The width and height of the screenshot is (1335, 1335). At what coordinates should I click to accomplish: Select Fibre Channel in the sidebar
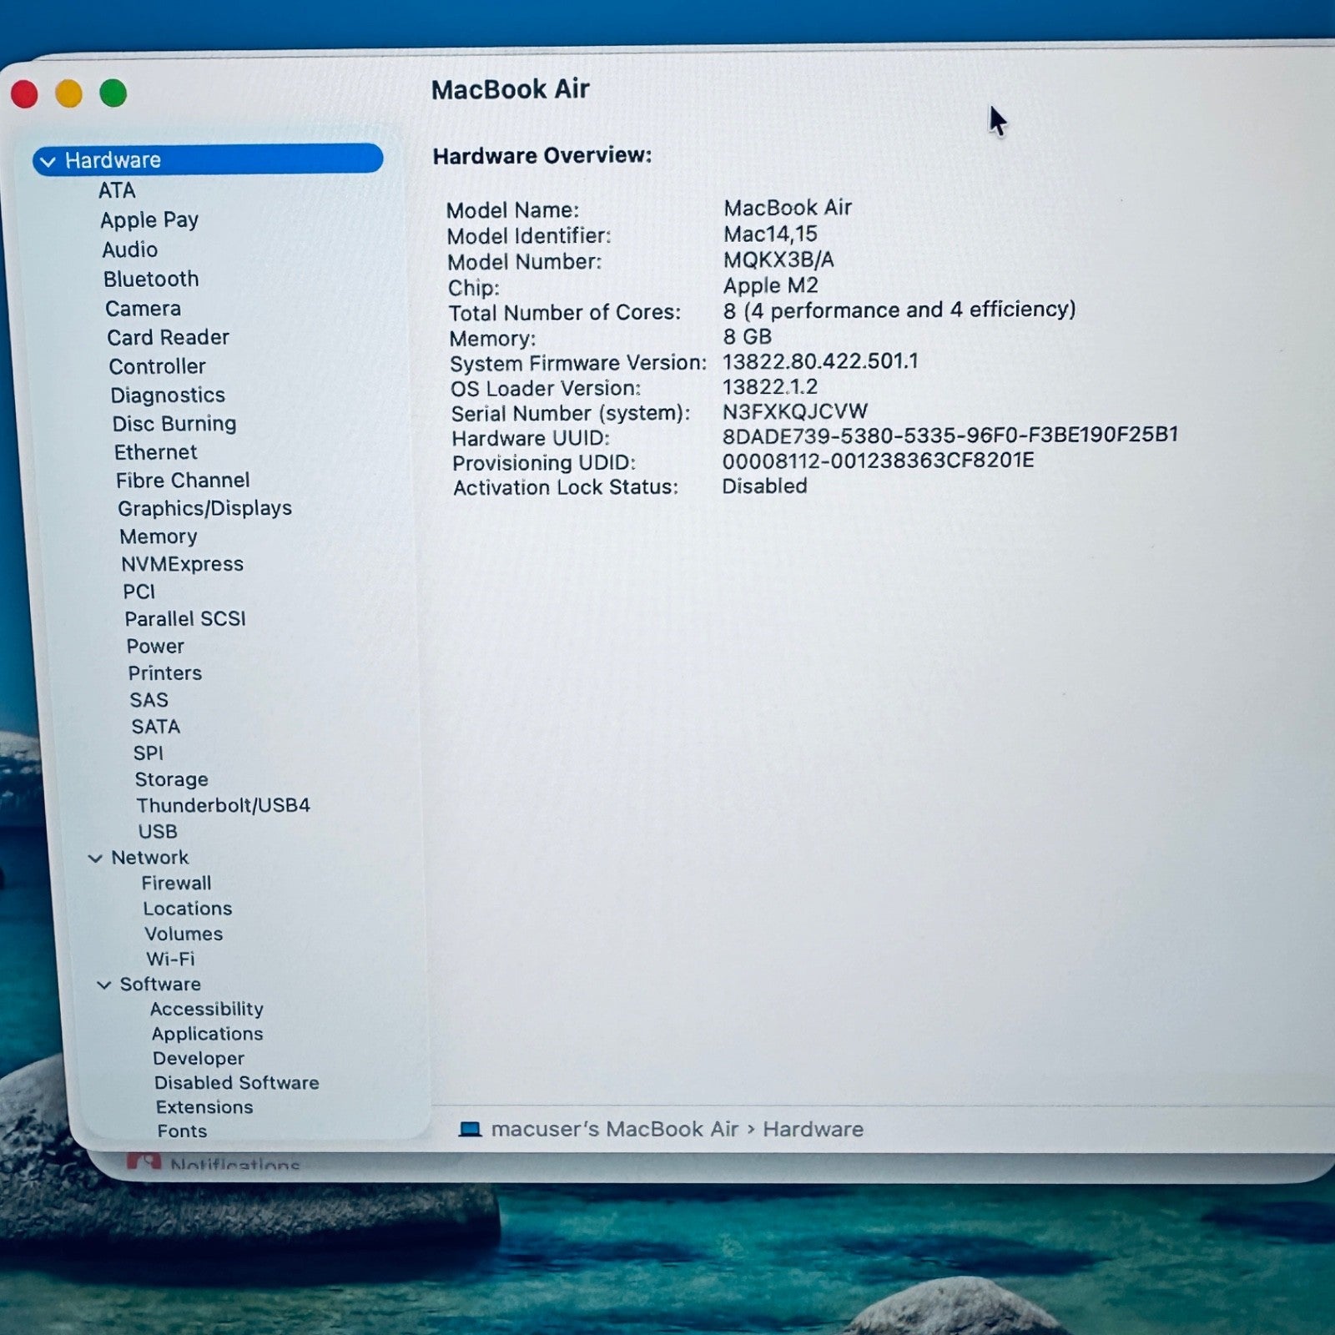coord(183,480)
